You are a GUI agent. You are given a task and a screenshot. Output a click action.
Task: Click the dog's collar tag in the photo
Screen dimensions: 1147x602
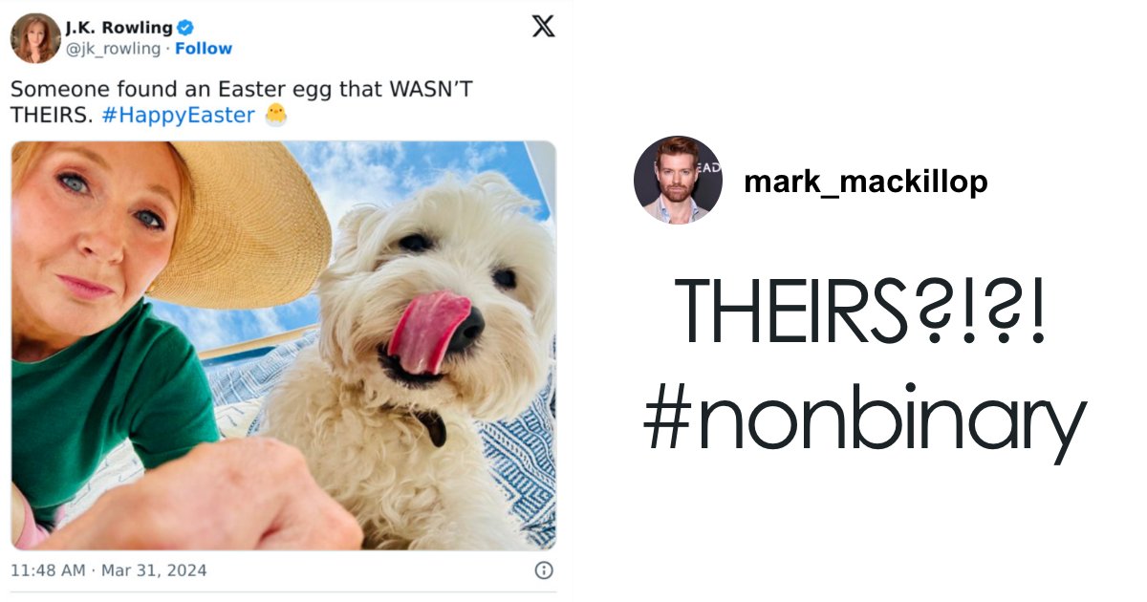431,427
